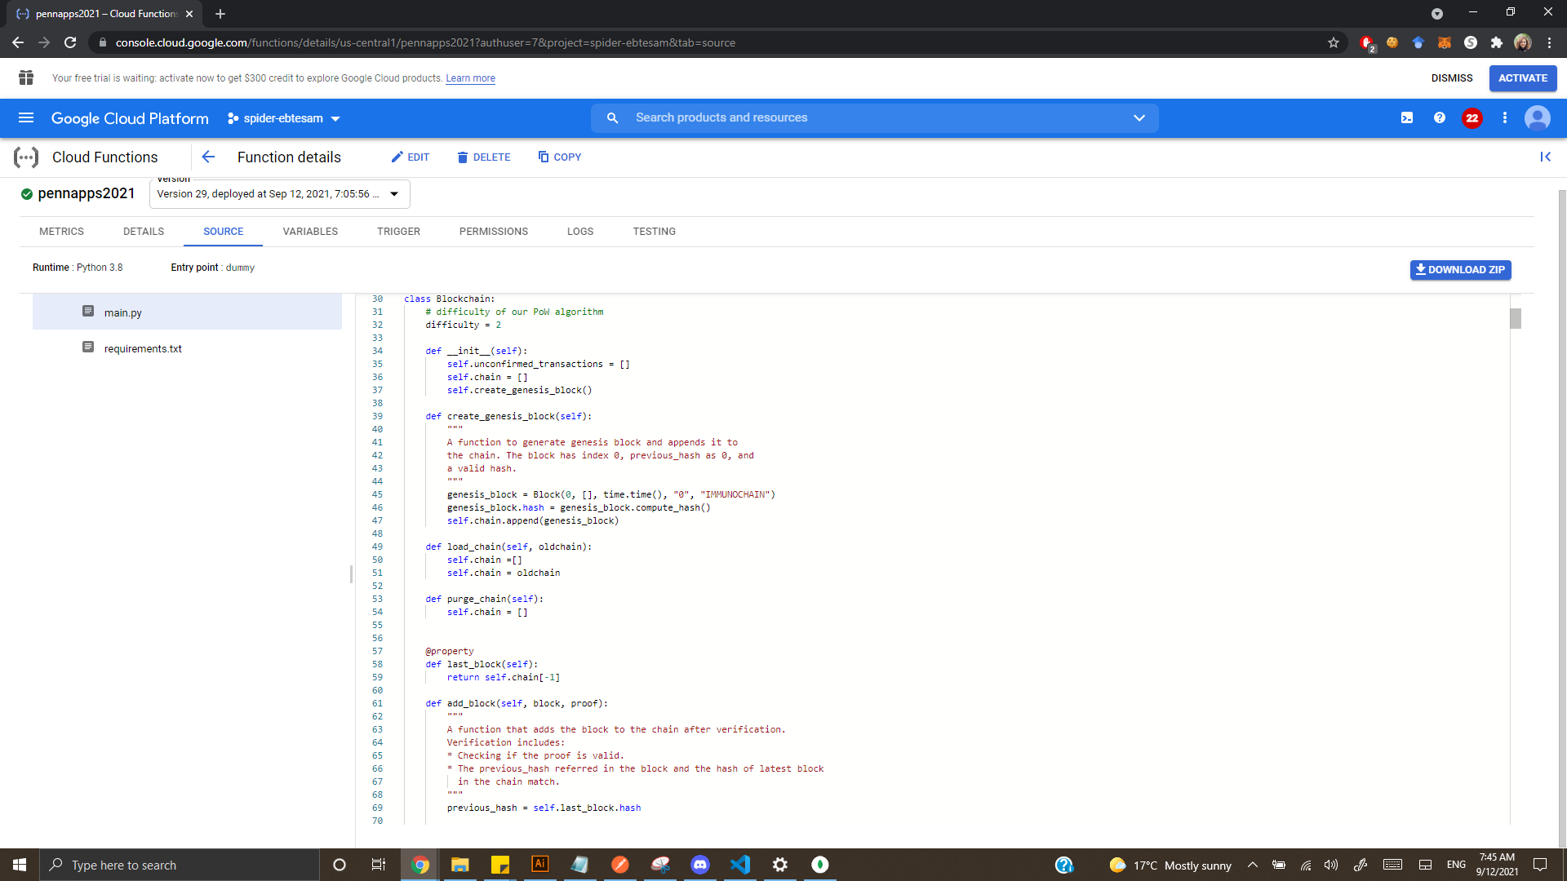The width and height of the screenshot is (1567, 881).
Task: Open the three-dot settings menu in the header
Action: 1505,118
